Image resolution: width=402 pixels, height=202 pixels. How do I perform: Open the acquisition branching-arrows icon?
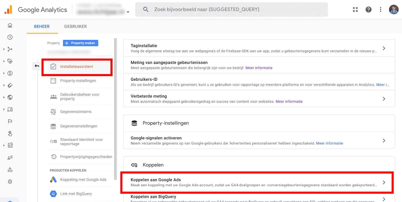(x=10, y=49)
